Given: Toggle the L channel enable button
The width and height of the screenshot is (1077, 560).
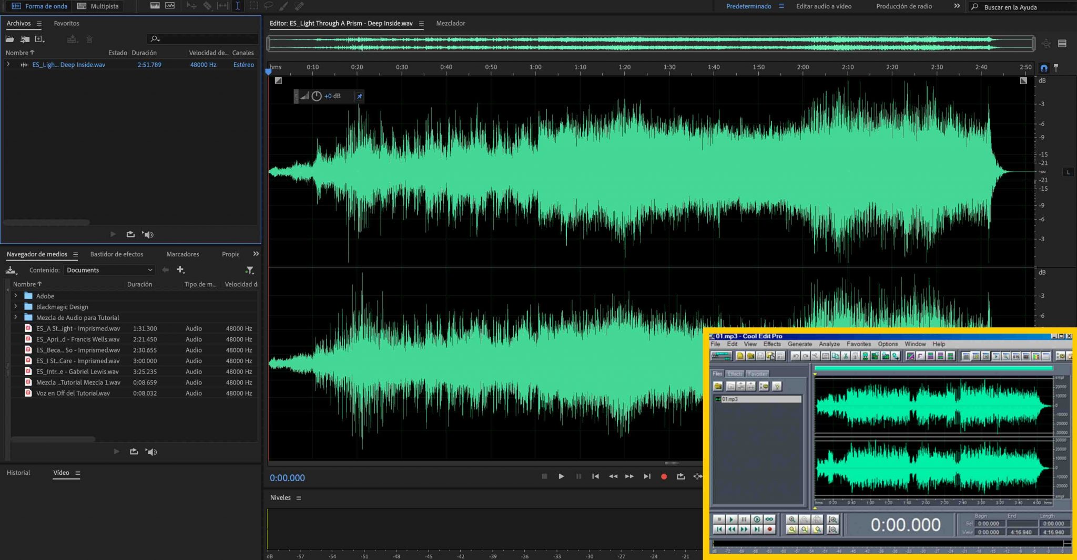Looking at the screenshot, I should point(1068,172).
